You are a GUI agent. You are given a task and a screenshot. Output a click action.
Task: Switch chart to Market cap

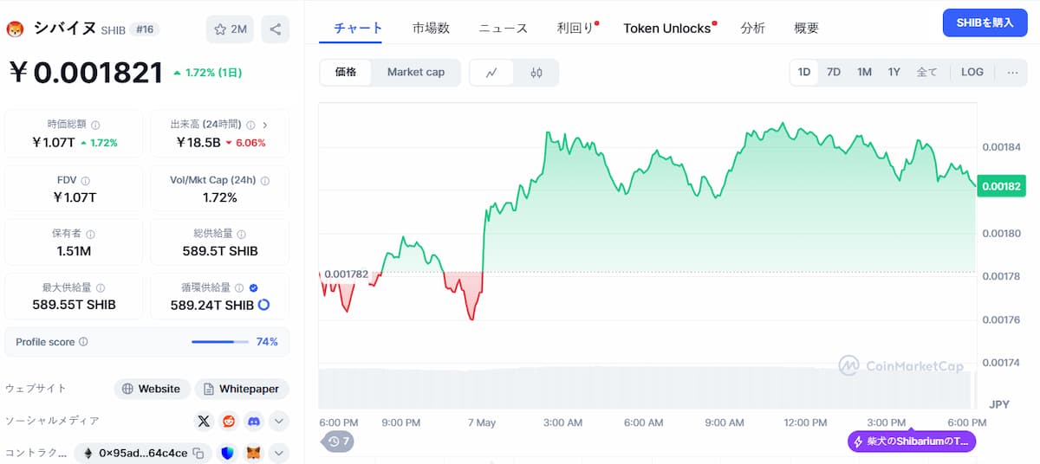click(x=416, y=72)
